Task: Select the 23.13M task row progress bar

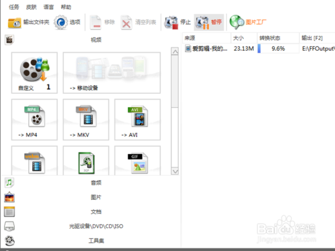Action: pyautogui.click(x=278, y=48)
